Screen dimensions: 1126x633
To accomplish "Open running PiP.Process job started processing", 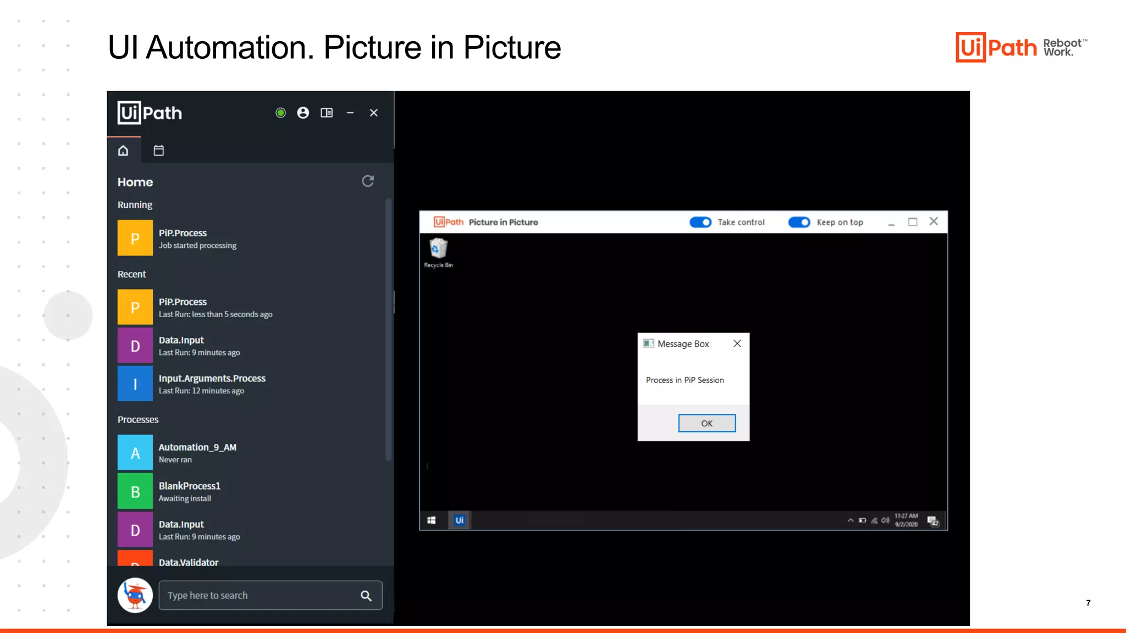I will pyautogui.click(x=250, y=238).
